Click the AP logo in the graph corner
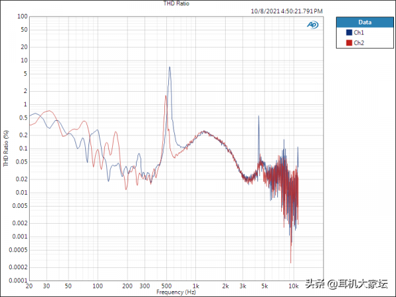 tap(312, 25)
